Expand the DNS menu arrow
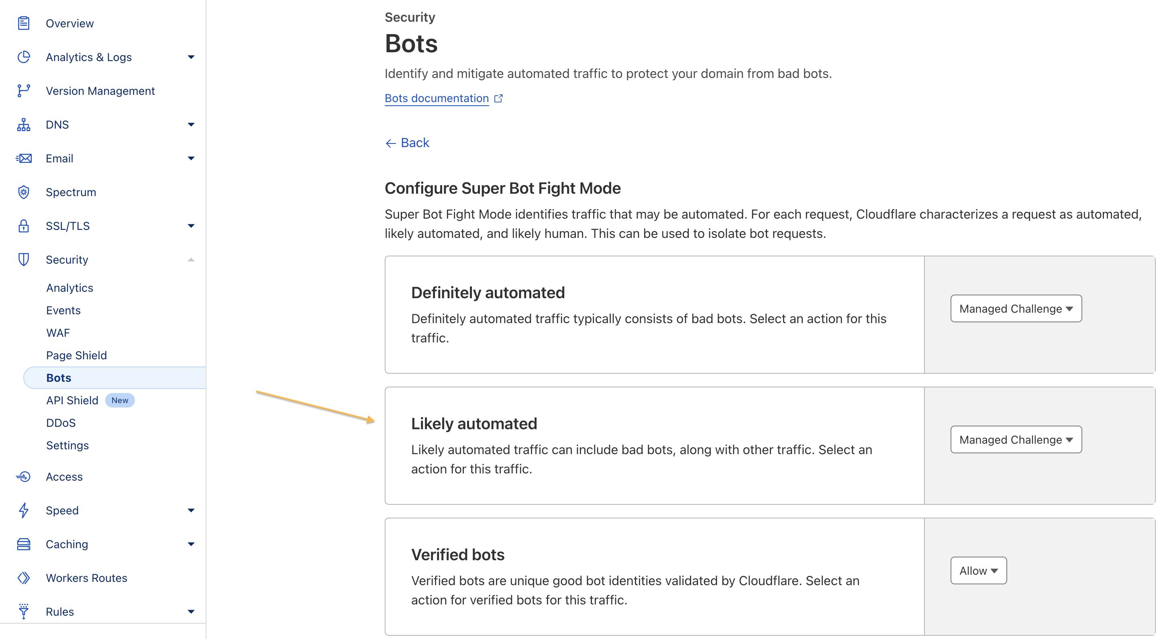This screenshot has height=639, width=1163. pos(191,125)
